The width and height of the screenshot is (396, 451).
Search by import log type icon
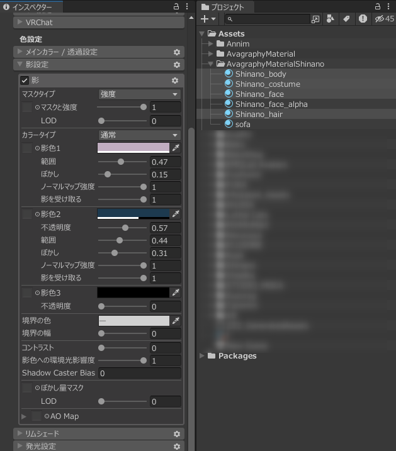click(x=363, y=19)
